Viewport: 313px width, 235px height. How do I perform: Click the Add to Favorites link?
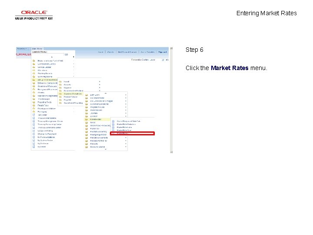pyautogui.click(x=147, y=52)
